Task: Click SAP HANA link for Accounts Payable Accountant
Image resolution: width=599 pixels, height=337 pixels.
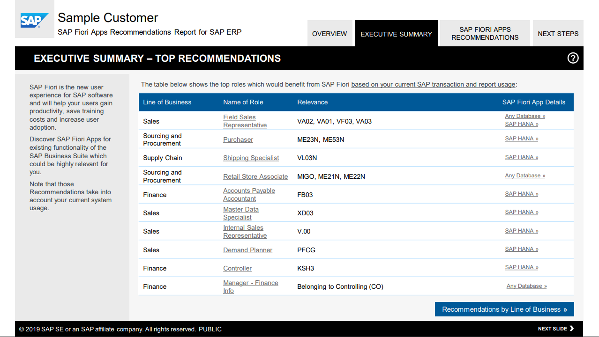Action: click(522, 194)
